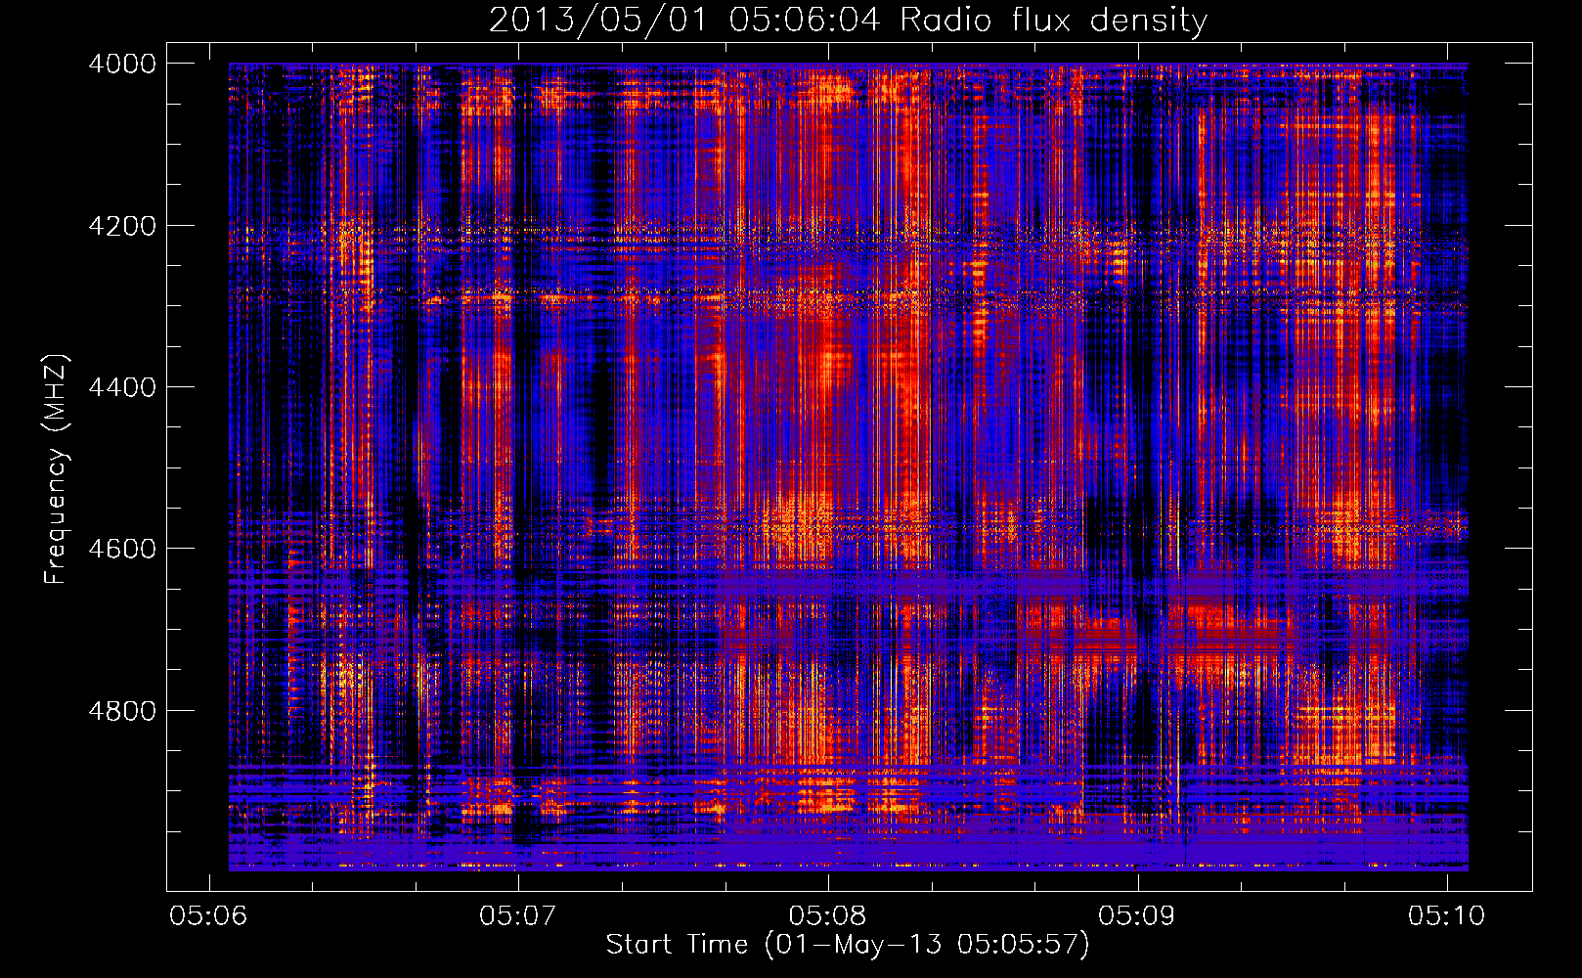Click the 05:07 time axis label

(517, 915)
